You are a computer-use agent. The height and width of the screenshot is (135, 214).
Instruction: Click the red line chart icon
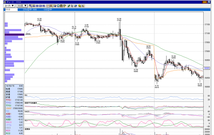tap(48, 6)
